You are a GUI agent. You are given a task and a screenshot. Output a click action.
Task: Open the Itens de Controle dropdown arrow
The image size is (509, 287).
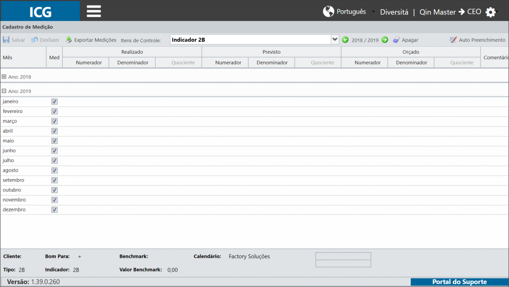click(x=335, y=40)
